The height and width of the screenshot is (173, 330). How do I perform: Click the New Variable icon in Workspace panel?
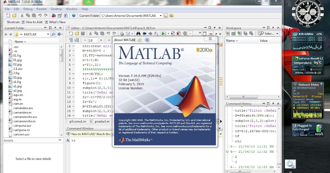click(x=228, y=33)
